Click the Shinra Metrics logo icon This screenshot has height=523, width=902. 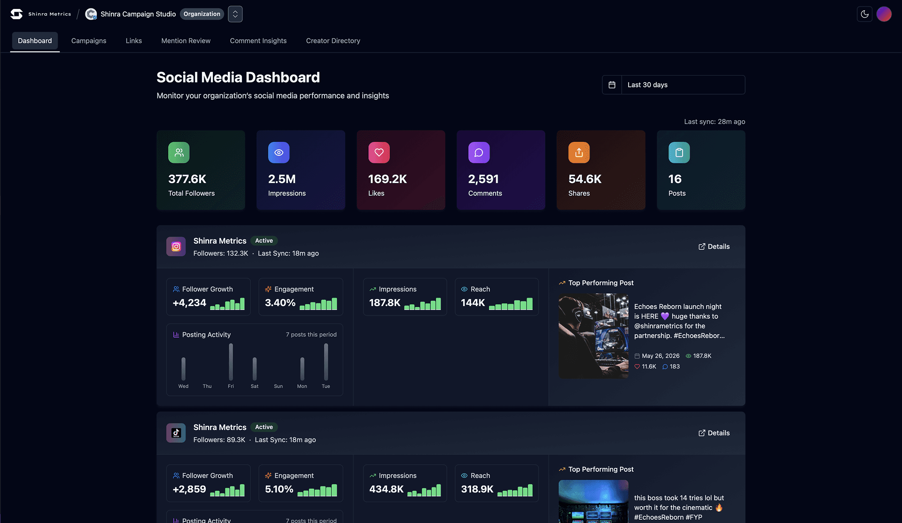click(x=16, y=14)
